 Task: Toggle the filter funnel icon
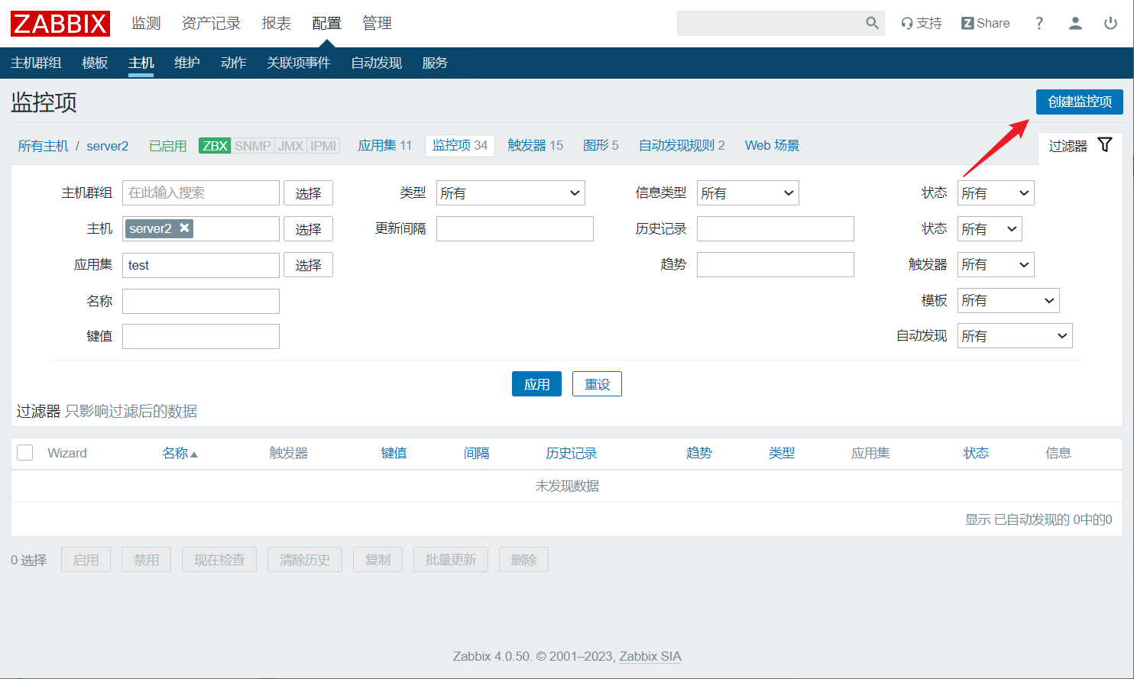pyautogui.click(x=1105, y=145)
